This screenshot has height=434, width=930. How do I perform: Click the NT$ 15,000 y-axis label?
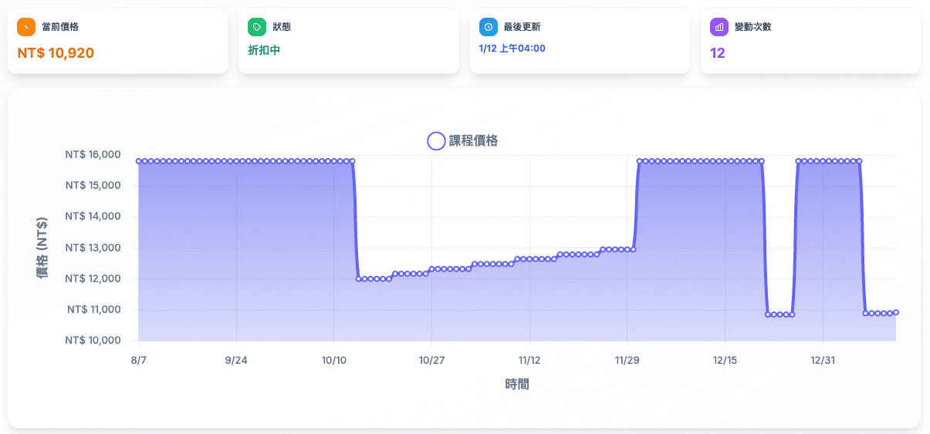tap(93, 186)
